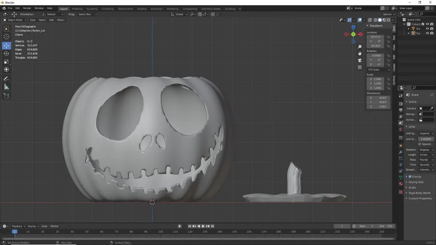Open the Drag Select Box dropdown
Screen dimensions: 436x245
point(87,14)
